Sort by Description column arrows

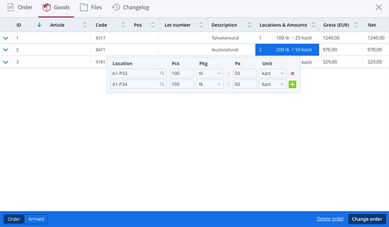click(x=250, y=24)
